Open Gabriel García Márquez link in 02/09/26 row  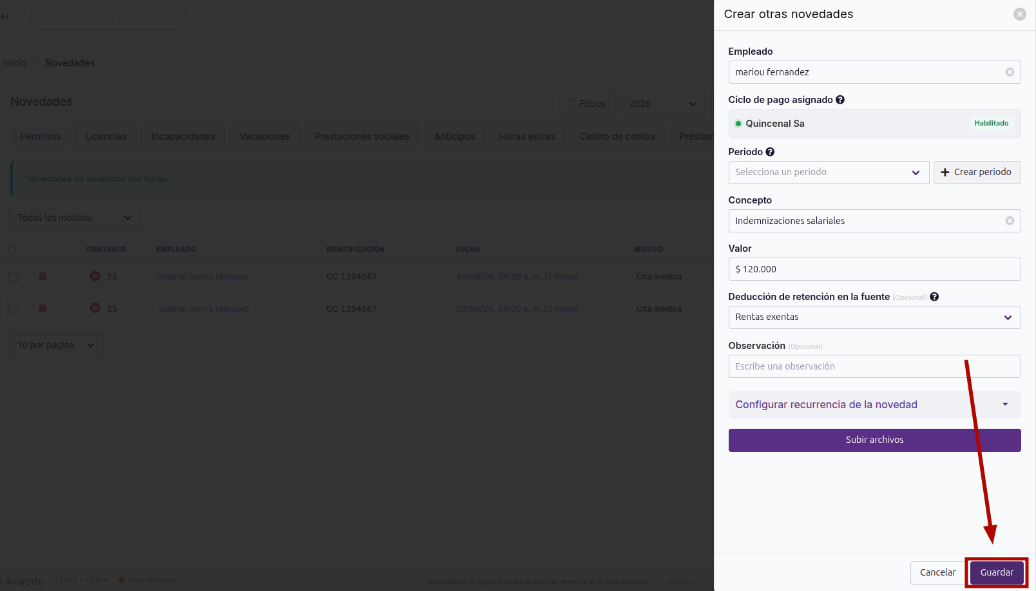coord(204,309)
